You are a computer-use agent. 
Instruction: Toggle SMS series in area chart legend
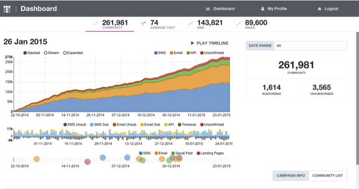click(x=160, y=53)
